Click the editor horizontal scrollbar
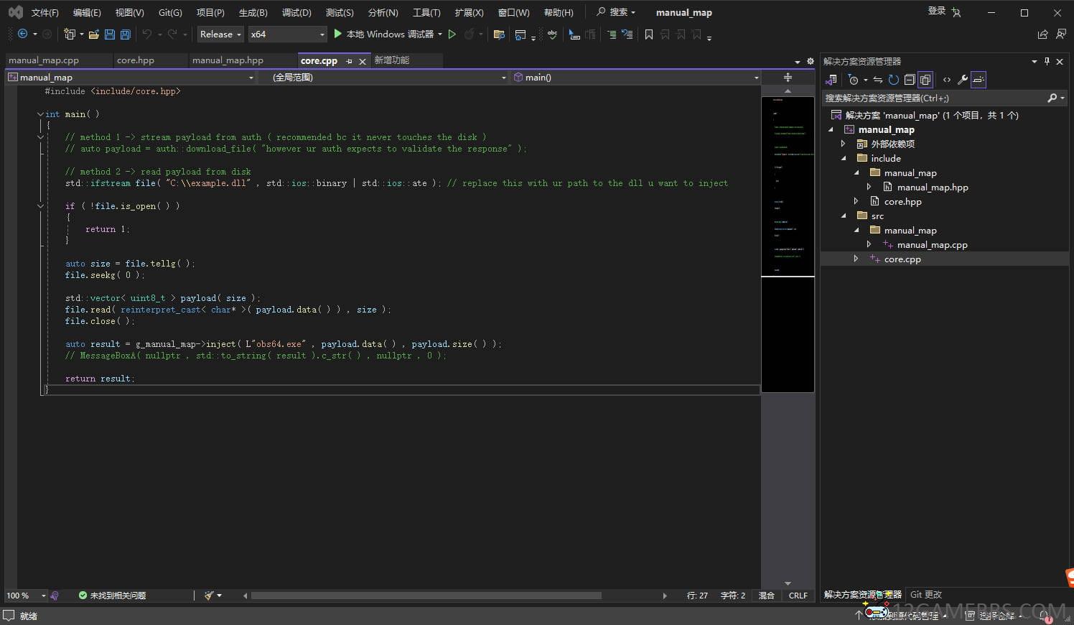The height and width of the screenshot is (625, 1074). 426,596
